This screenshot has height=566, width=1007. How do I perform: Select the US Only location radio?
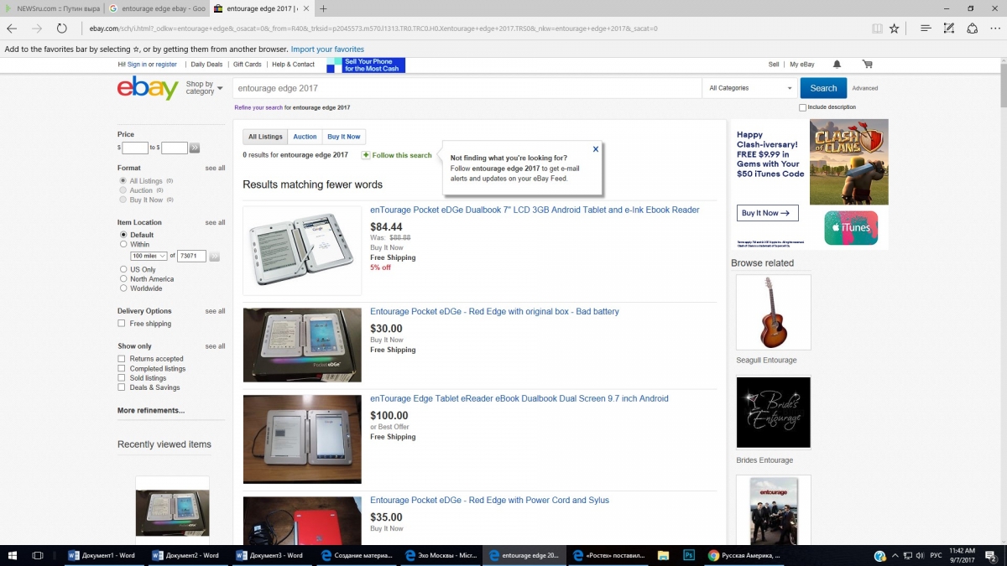[x=123, y=270]
